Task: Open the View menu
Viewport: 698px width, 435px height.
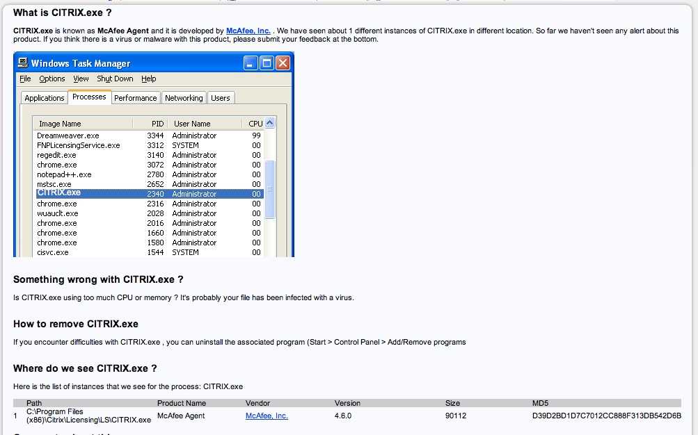Action: point(81,79)
